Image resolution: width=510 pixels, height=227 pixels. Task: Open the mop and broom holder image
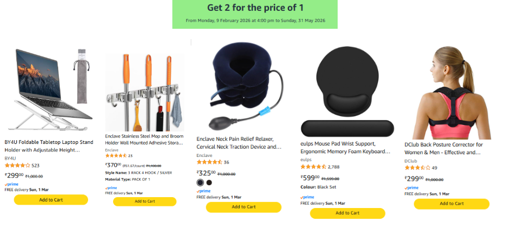pos(145,92)
